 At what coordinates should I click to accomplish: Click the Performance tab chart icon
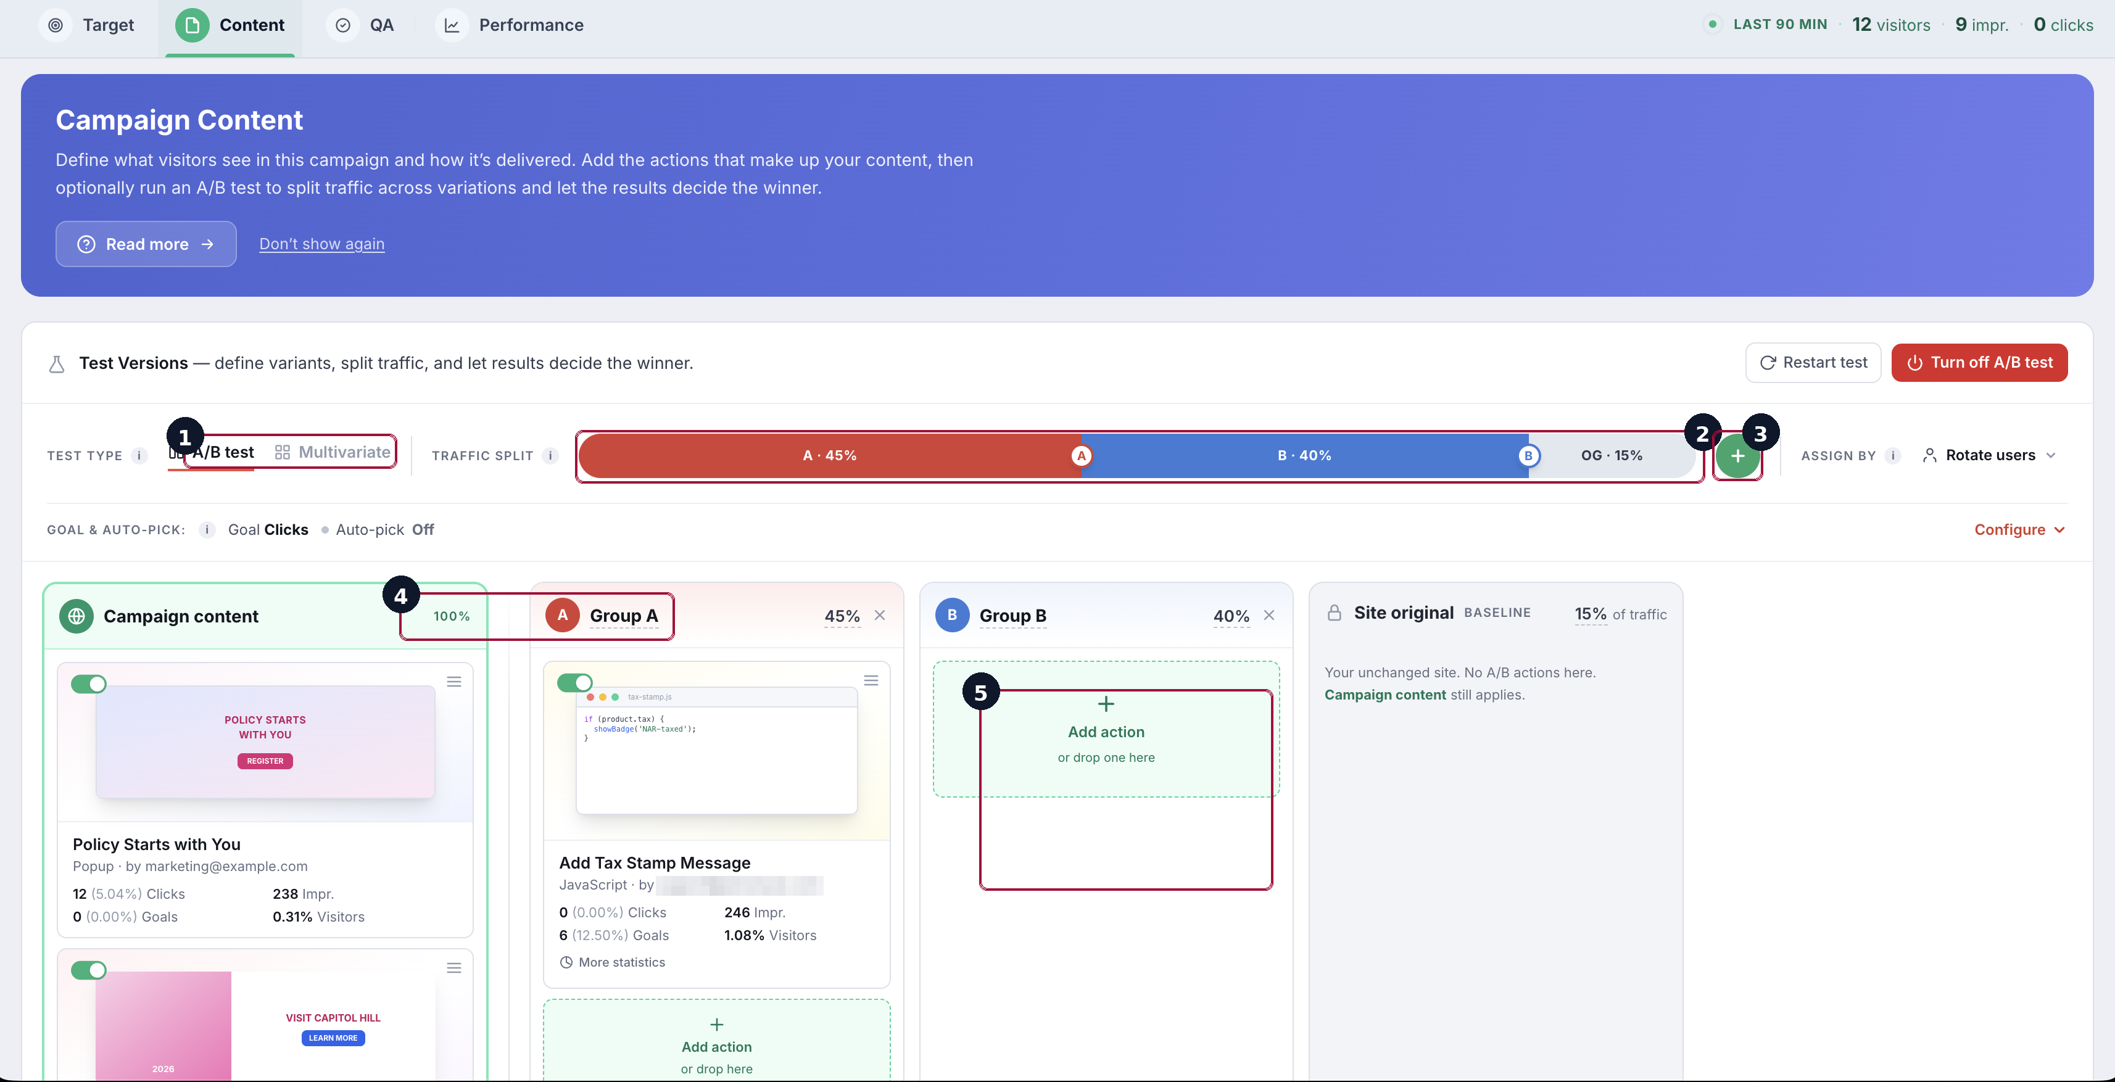pyautogui.click(x=452, y=25)
